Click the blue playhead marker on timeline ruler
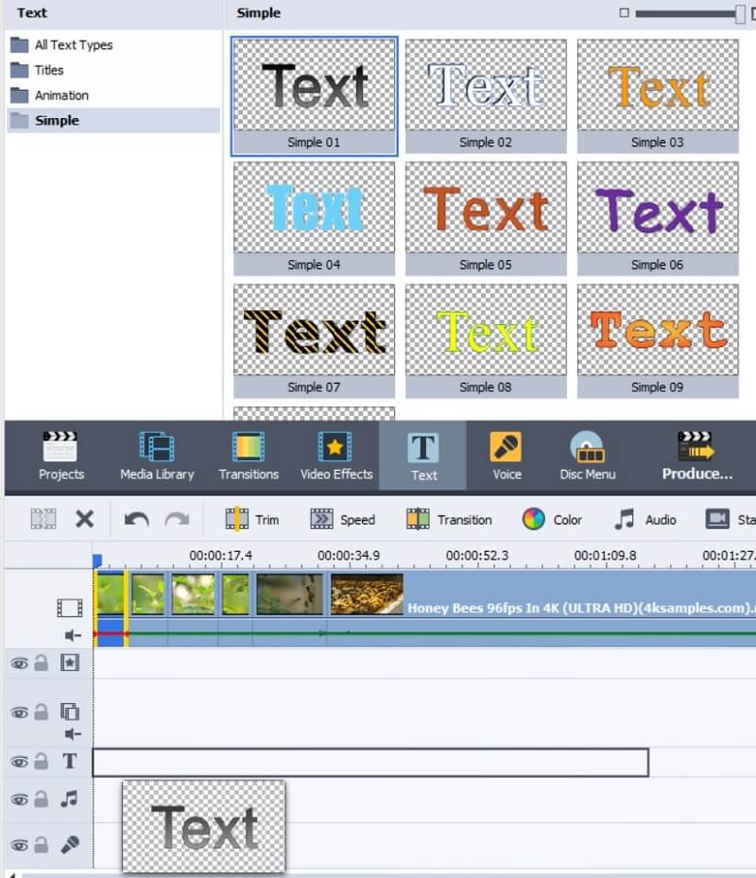This screenshot has height=878, width=756. 97,560
